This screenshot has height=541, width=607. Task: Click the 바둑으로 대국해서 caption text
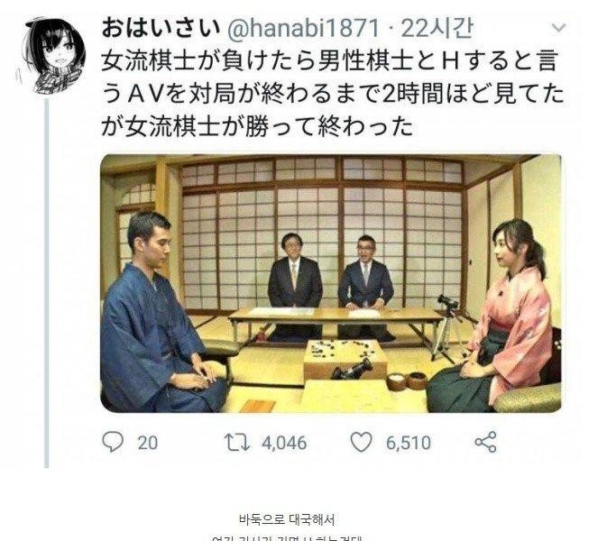coord(287,519)
